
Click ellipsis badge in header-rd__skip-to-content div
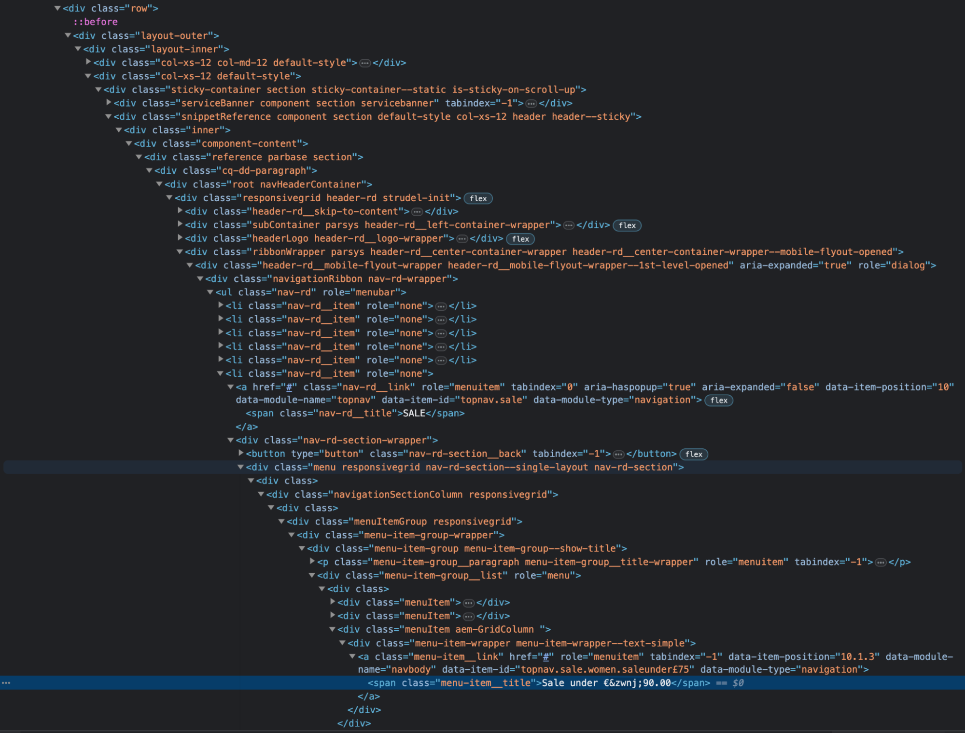click(417, 212)
